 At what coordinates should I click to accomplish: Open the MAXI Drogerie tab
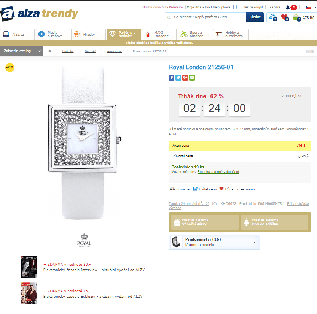(x=159, y=34)
